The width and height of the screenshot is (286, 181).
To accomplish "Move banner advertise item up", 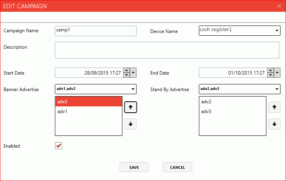I will [130, 107].
